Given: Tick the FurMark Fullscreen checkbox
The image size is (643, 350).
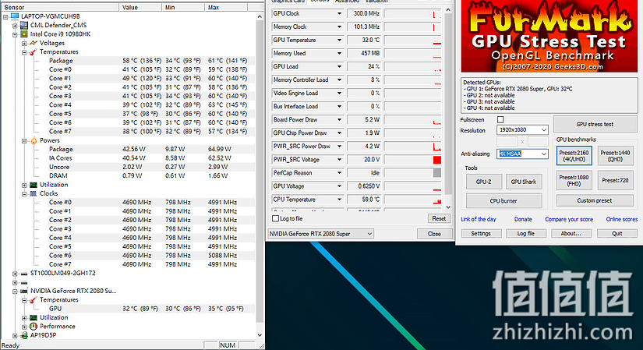Looking at the screenshot, I should click(500, 120).
